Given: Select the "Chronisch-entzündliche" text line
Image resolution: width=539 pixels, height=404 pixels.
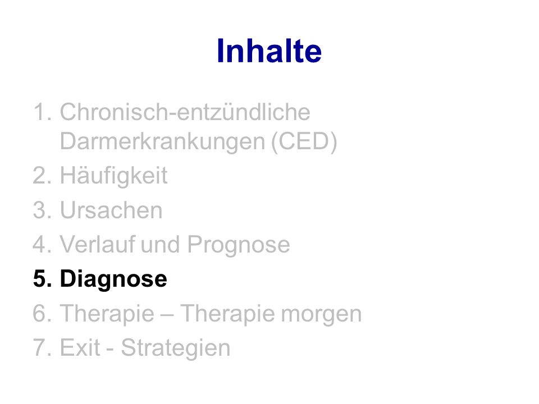Looking at the screenshot, I should (185, 112).
